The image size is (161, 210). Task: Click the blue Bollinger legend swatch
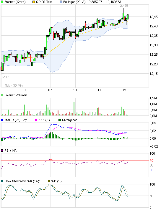pos(61,2)
